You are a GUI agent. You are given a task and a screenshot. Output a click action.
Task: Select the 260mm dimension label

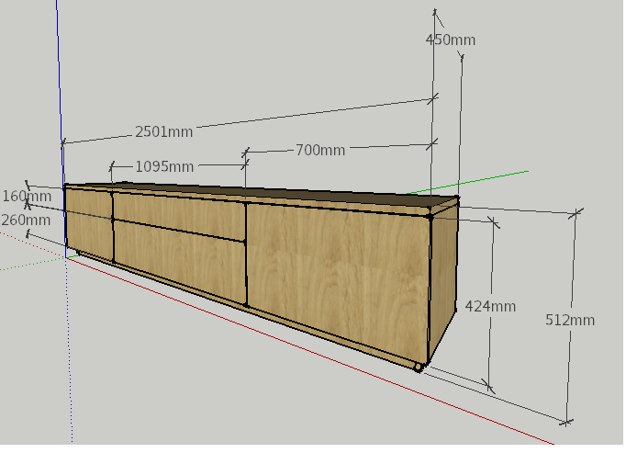[x=26, y=220]
